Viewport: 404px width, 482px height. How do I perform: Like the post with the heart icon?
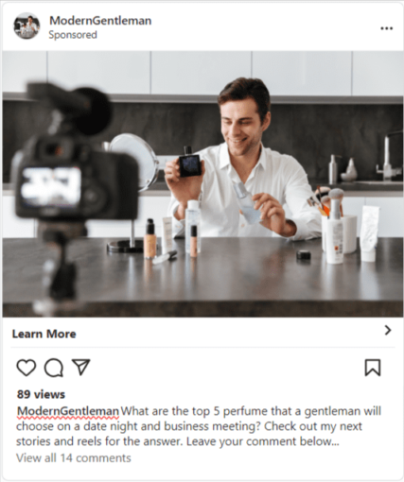tap(26, 368)
